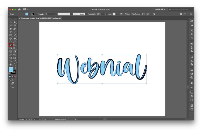
Task: Select the Pen tool
Action: pos(11,29)
